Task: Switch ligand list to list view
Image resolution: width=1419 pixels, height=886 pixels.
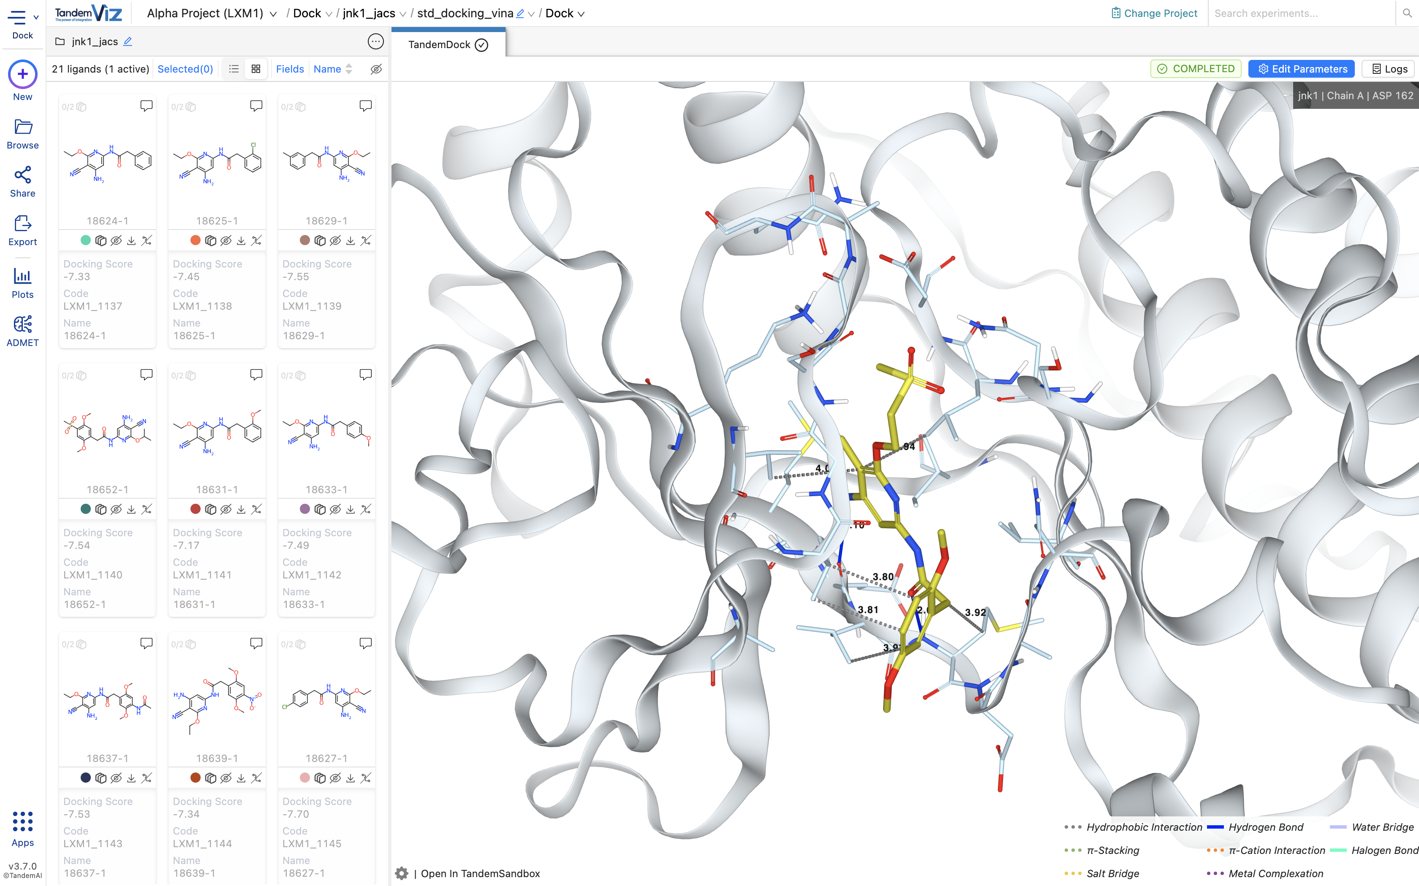Action: pos(234,68)
